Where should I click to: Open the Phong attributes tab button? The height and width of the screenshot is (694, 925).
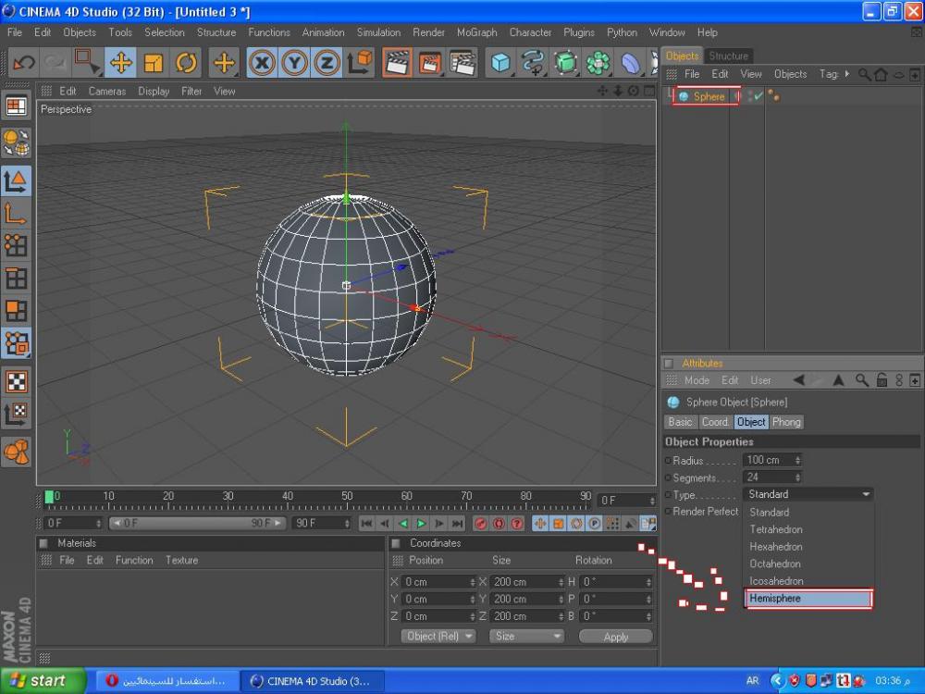tap(786, 422)
